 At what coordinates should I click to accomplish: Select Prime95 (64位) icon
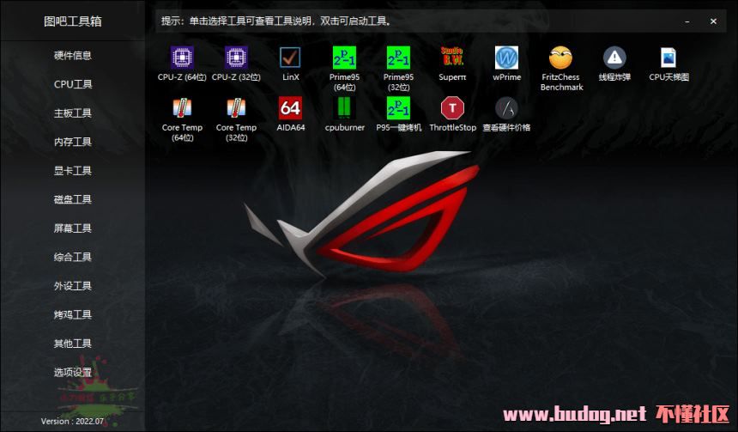[x=344, y=58]
